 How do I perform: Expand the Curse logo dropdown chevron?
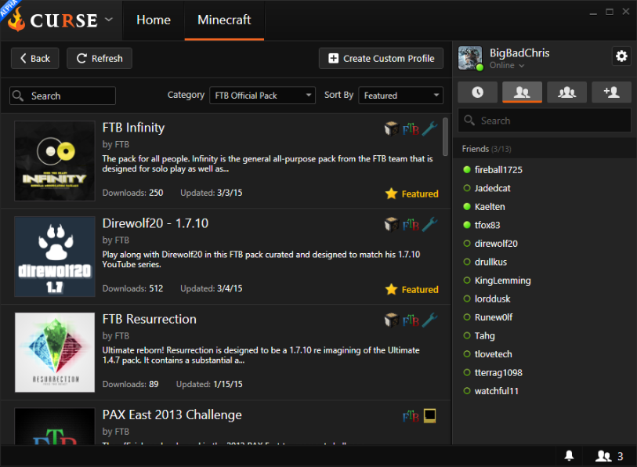pos(108,19)
